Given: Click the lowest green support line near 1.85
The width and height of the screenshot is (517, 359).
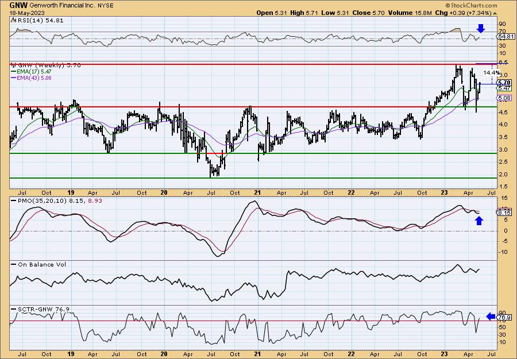Looking at the screenshot, I should click(253, 178).
